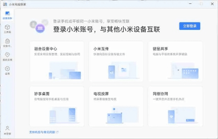Screen dimensions: 218x139
Task: Click the 未登录 user profile icon
Action: pyautogui.click(x=7, y=130)
